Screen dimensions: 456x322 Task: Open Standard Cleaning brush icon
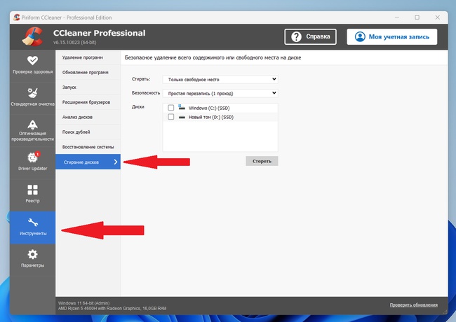32,93
